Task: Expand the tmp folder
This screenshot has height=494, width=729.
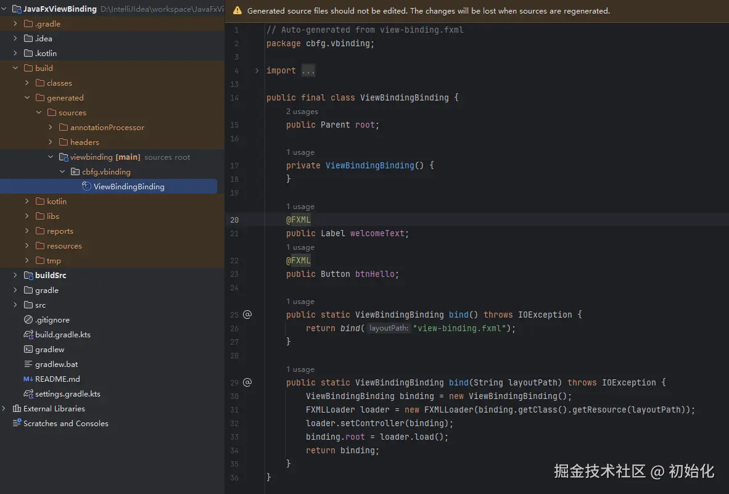Action: pyautogui.click(x=27, y=261)
